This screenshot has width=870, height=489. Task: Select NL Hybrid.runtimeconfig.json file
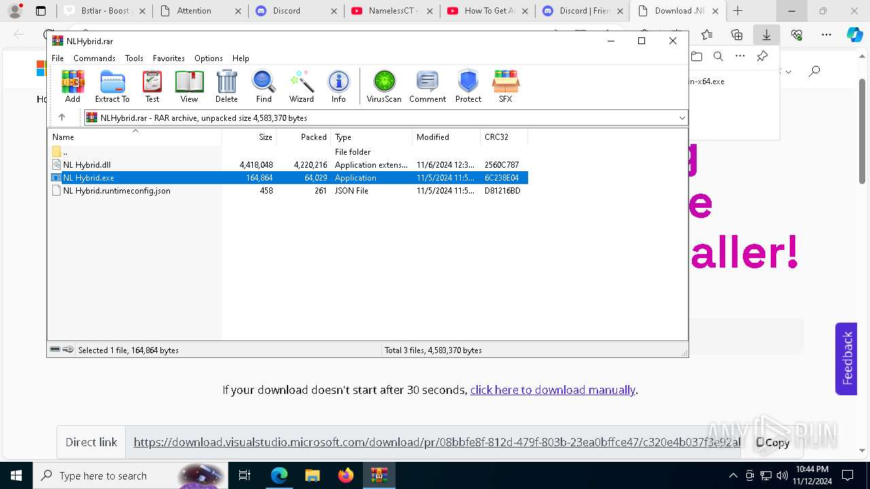(x=288, y=191)
